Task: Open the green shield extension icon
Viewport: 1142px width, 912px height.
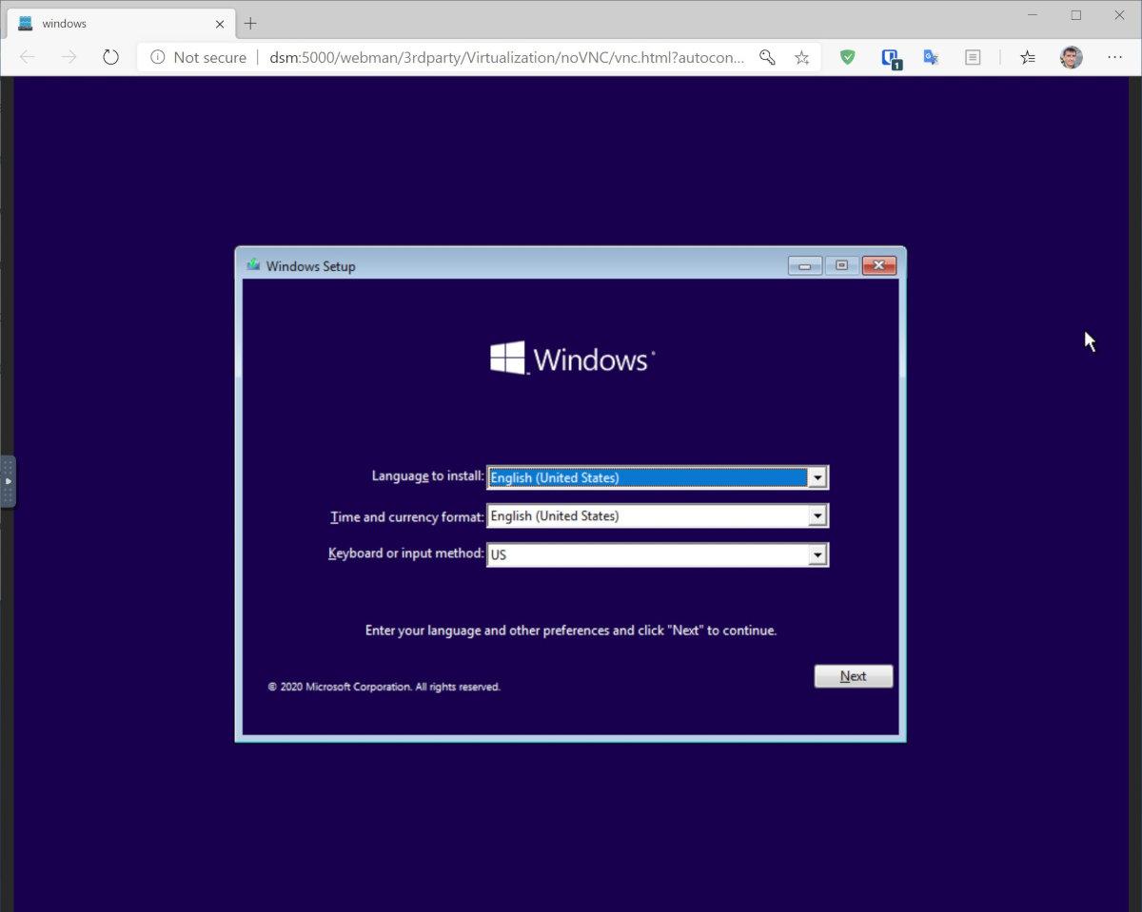Action: [x=847, y=57]
